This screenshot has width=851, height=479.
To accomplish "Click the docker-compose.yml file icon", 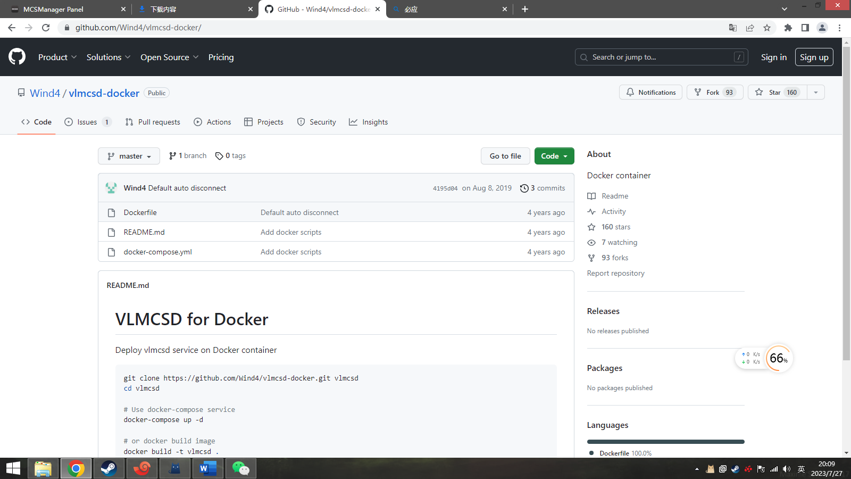I will coord(112,252).
